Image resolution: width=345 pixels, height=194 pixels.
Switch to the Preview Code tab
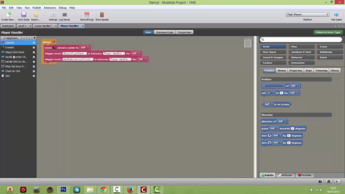point(164,32)
